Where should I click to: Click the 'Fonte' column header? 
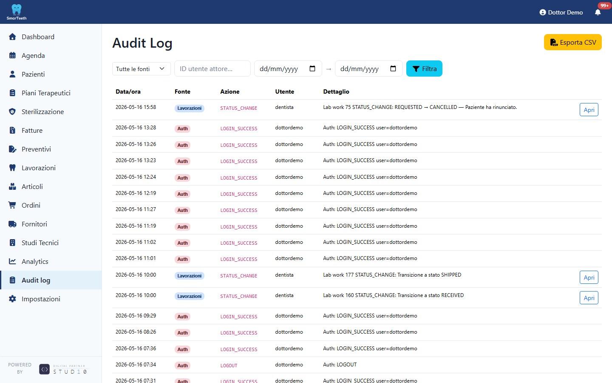pyautogui.click(x=182, y=91)
